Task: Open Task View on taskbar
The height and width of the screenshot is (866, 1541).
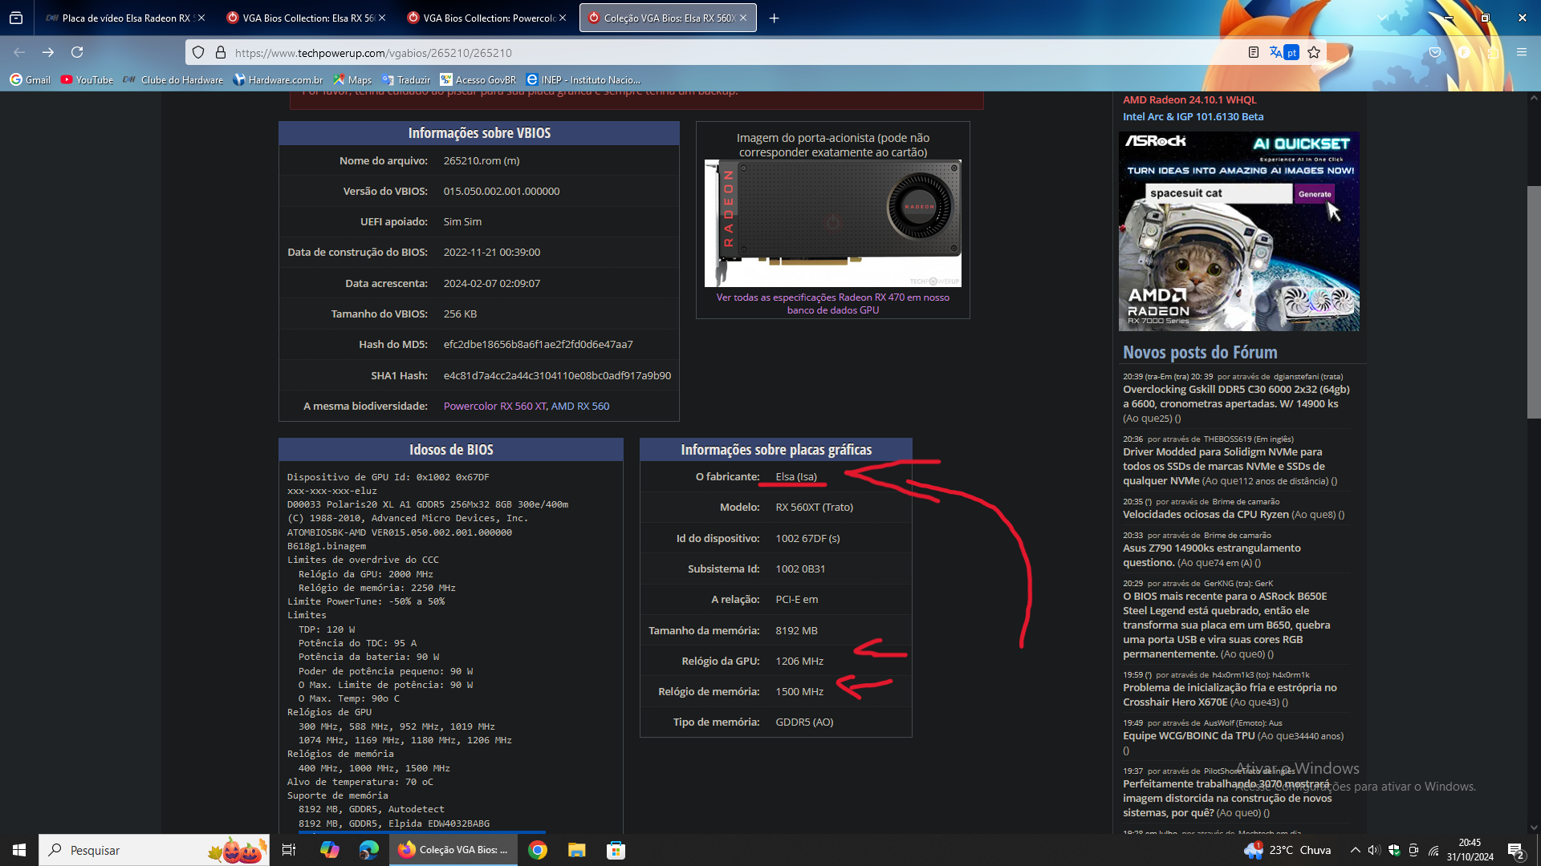Action: (x=289, y=850)
